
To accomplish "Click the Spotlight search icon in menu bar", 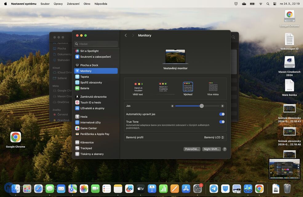I will click(268, 4).
